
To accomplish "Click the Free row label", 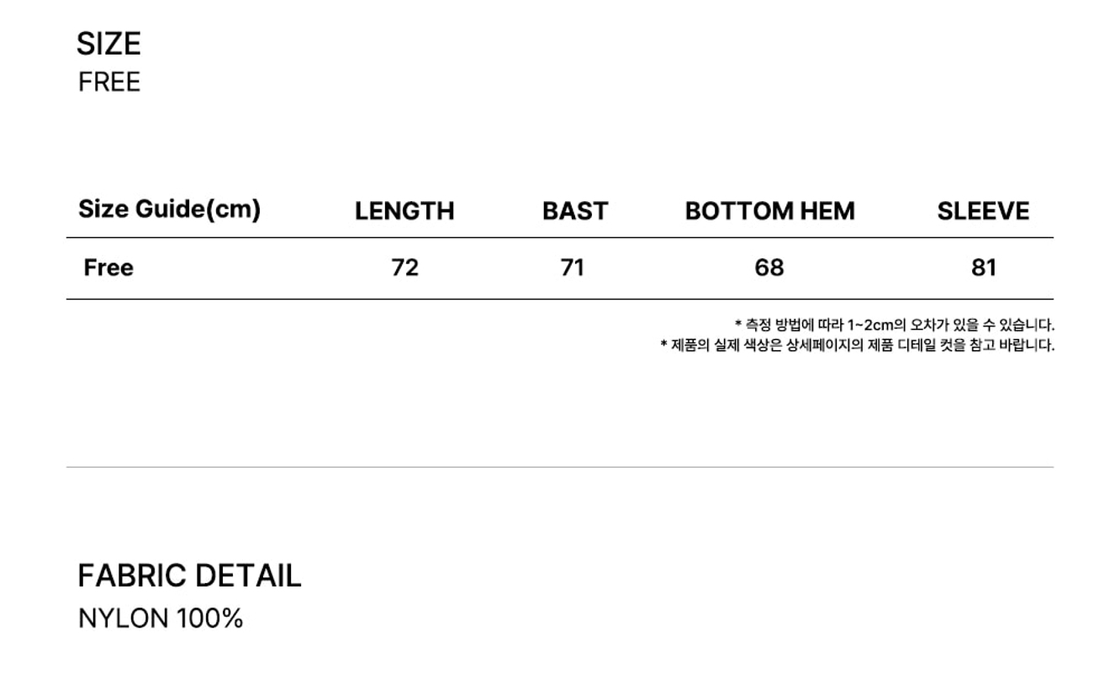I will [x=108, y=268].
